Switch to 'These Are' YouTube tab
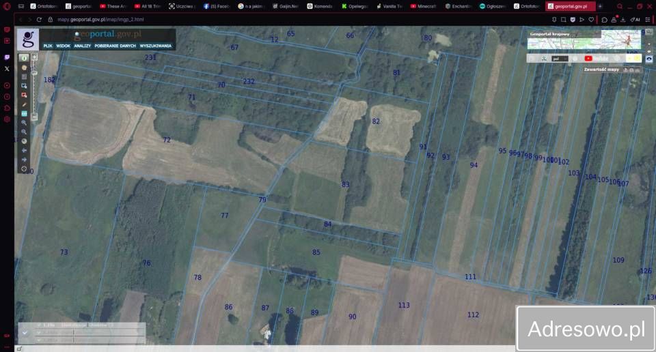Viewport: 656px width, 352px height. point(113,6)
